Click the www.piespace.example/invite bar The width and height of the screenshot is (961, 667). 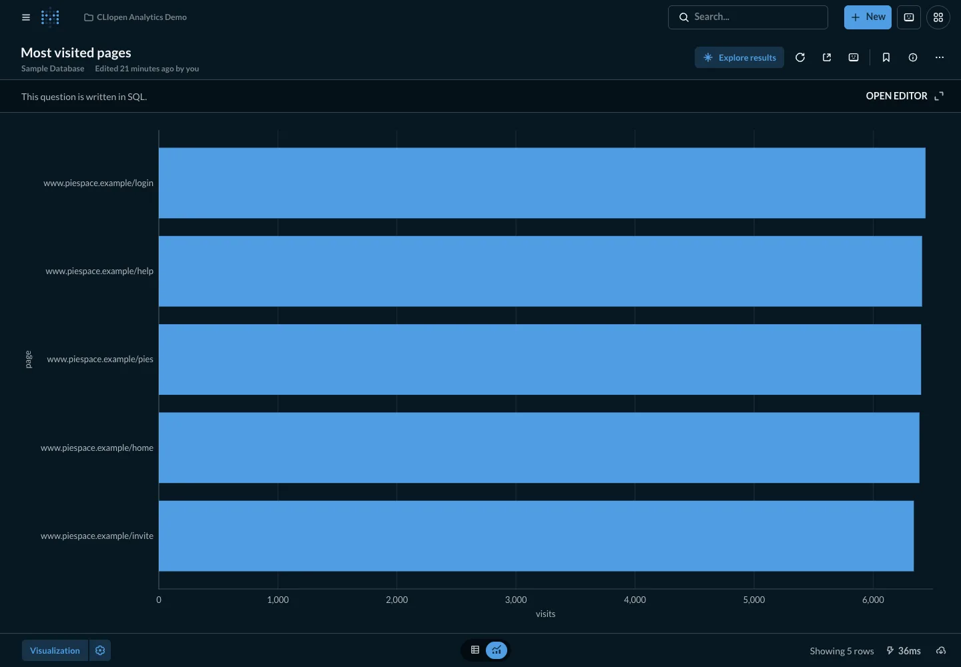click(x=536, y=536)
